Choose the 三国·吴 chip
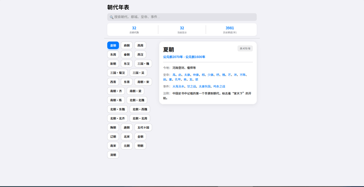Image resolution: width=364 pixels, height=187 pixels. coord(138,73)
